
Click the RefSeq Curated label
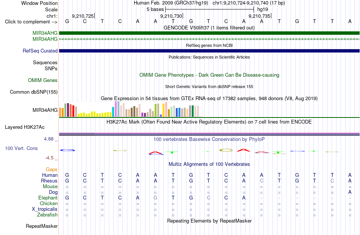[x=40, y=51]
